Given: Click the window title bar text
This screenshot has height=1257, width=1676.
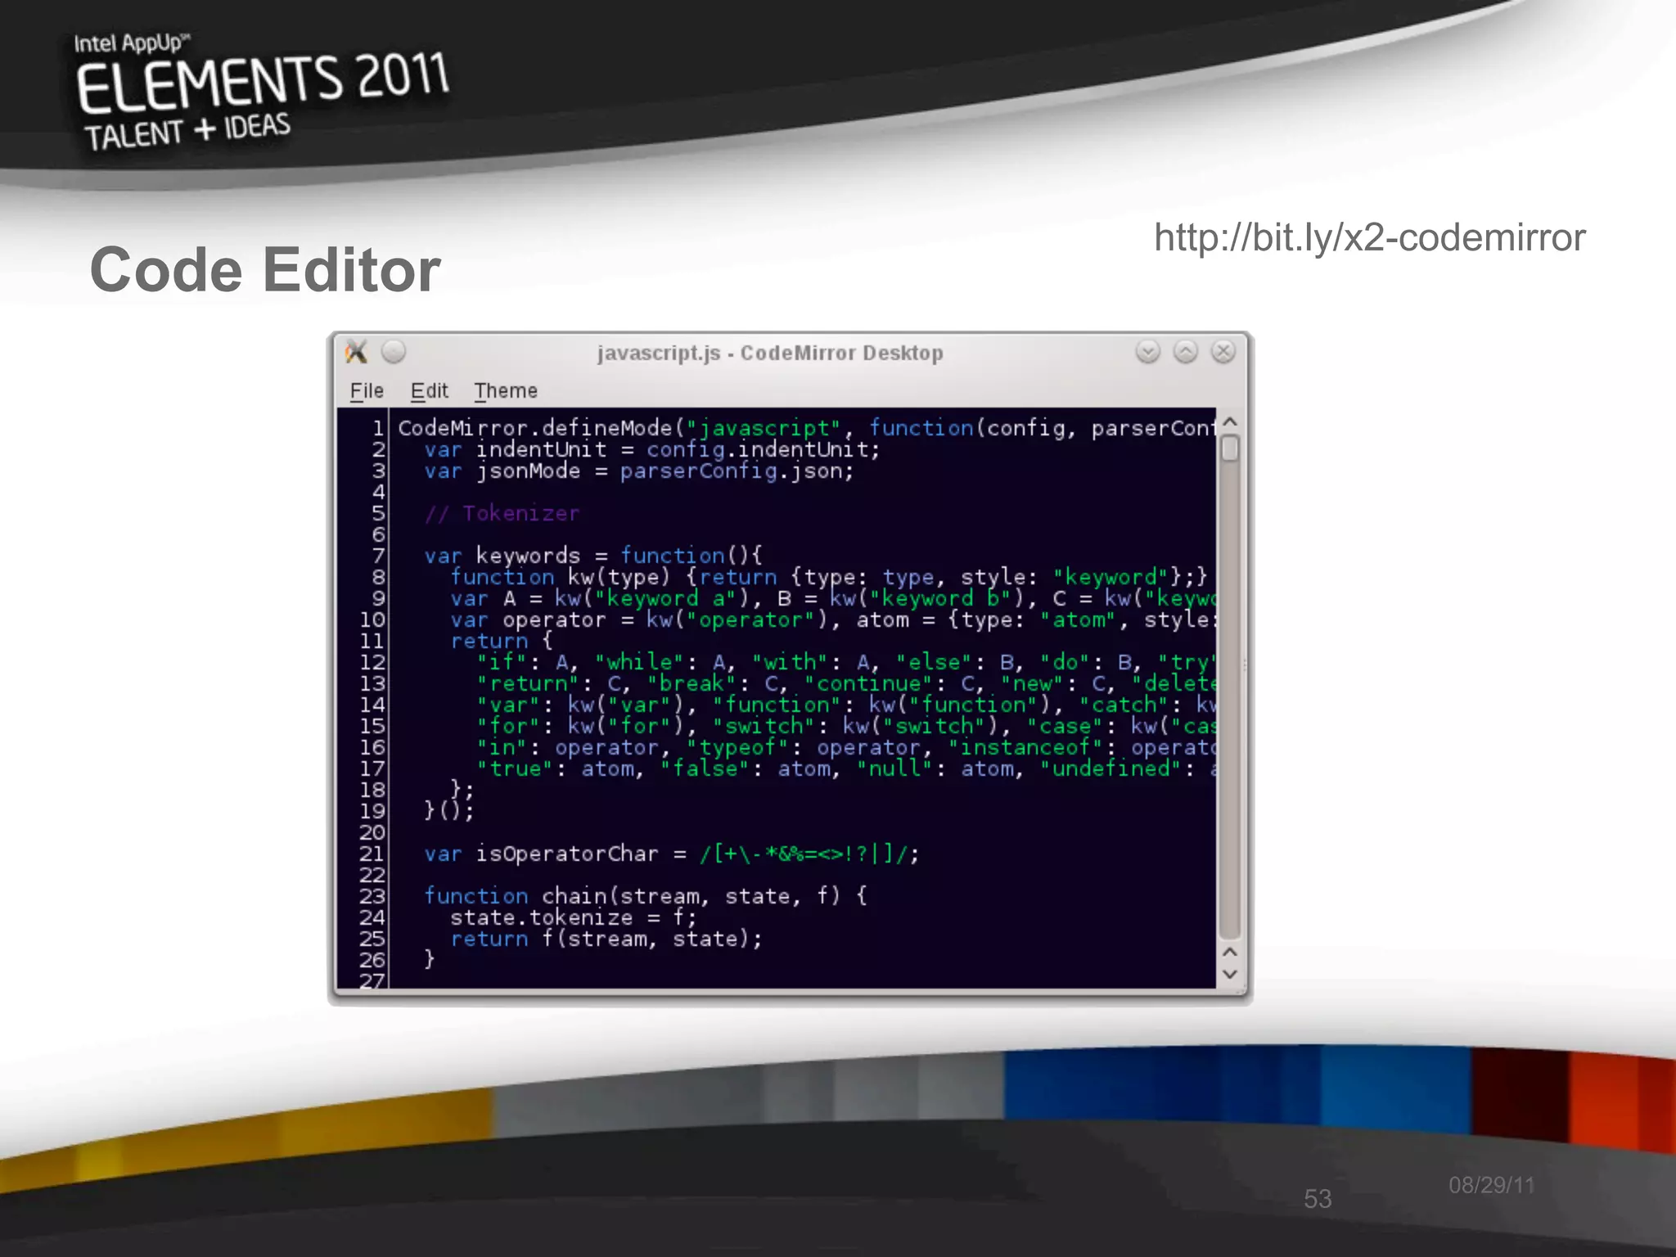Looking at the screenshot, I should click(x=769, y=353).
